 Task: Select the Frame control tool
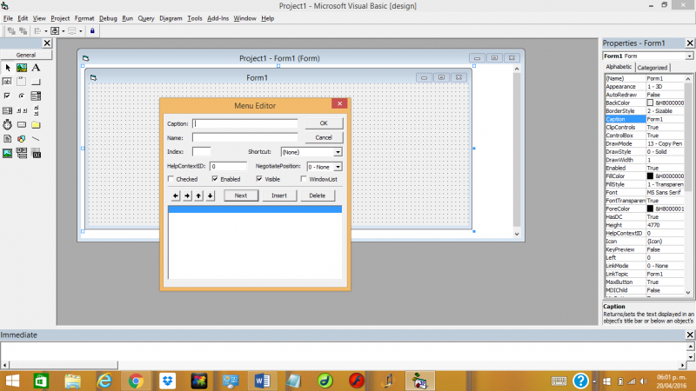[x=22, y=82]
